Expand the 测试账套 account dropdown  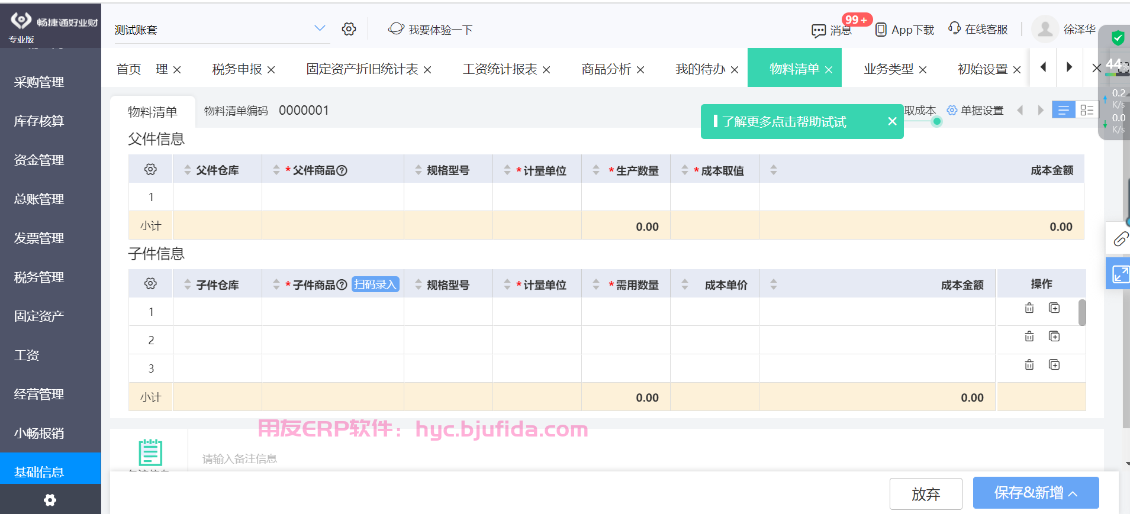(x=320, y=28)
